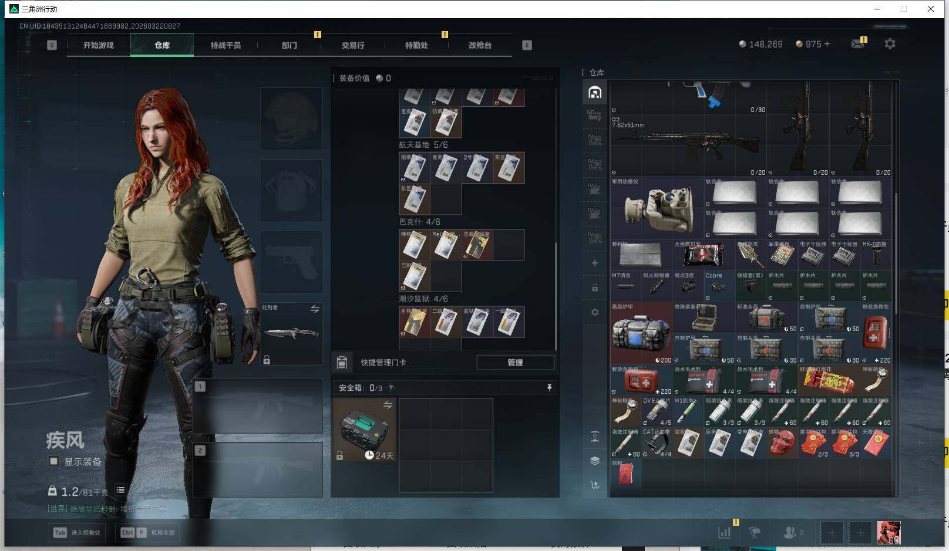
Task: Open the 开始游戏 tab
Action: click(x=98, y=45)
